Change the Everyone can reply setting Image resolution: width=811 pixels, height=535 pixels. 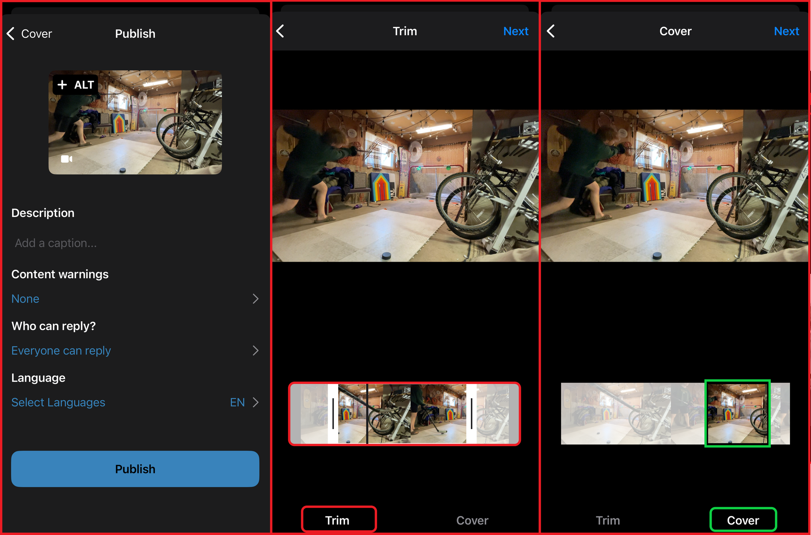tap(61, 350)
